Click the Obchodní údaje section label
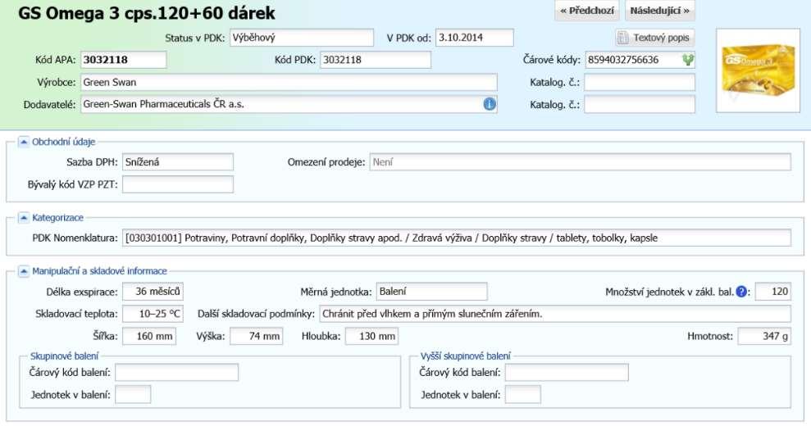The image size is (811, 426). [64, 142]
